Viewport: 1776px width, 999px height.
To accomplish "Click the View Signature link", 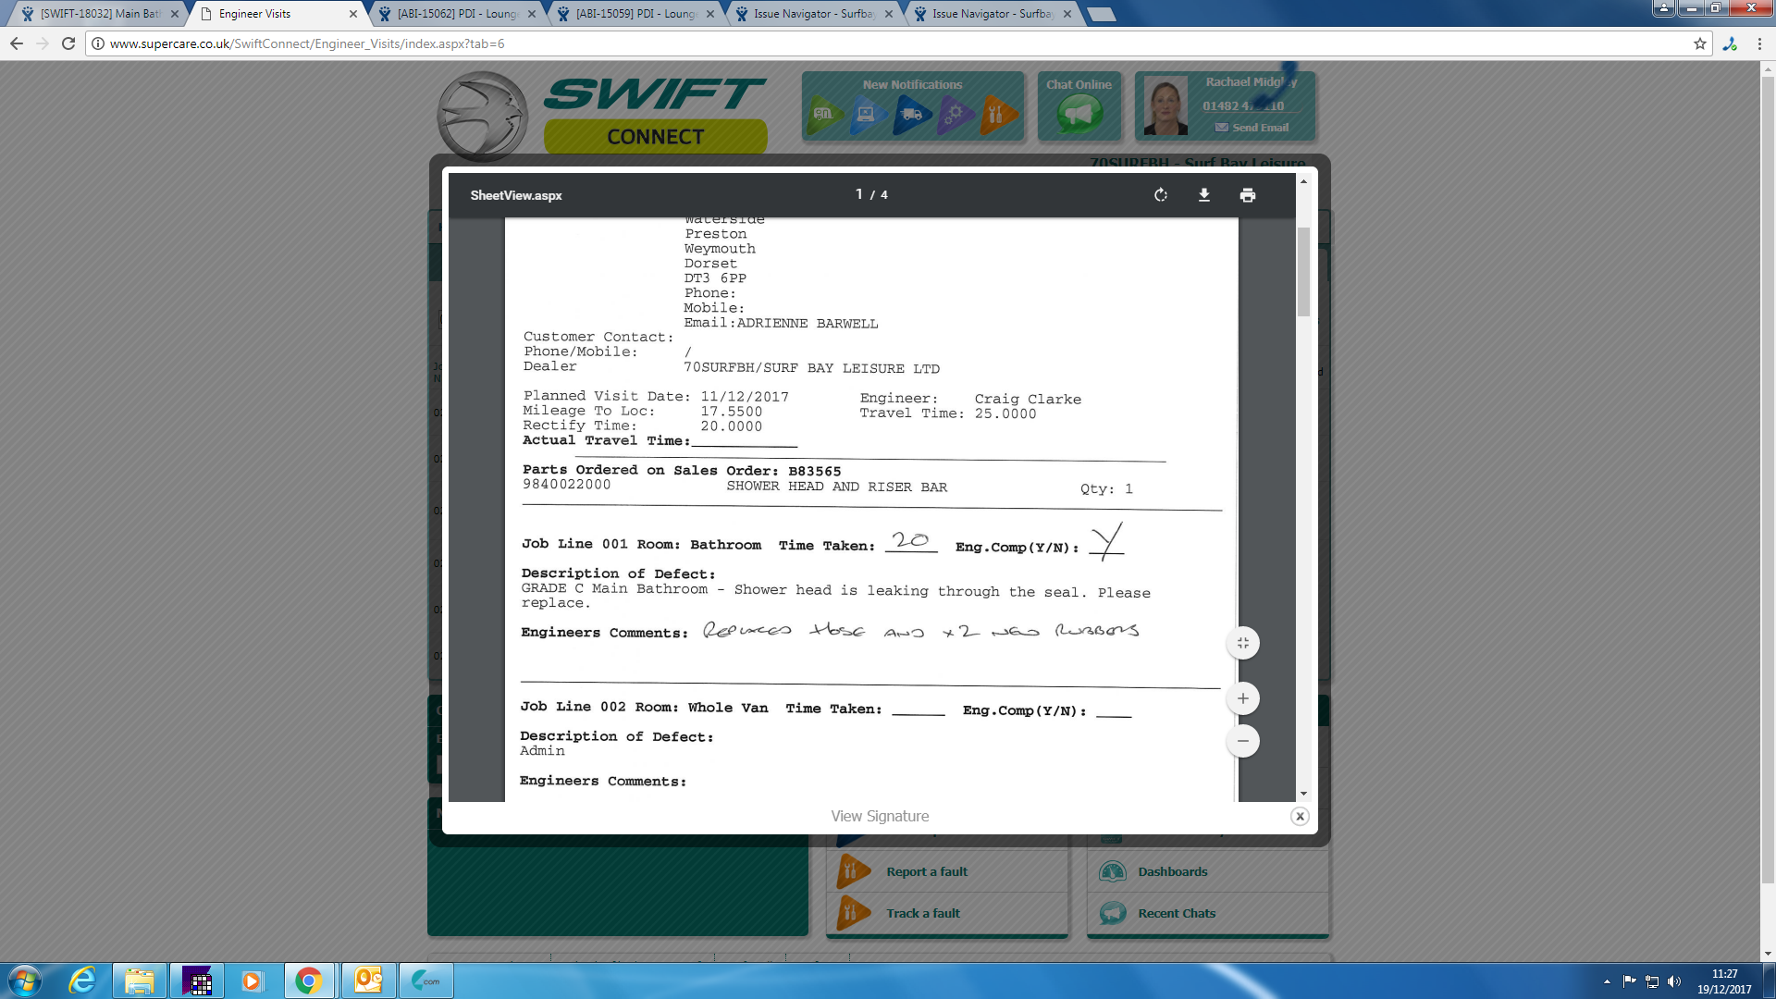I will (880, 816).
